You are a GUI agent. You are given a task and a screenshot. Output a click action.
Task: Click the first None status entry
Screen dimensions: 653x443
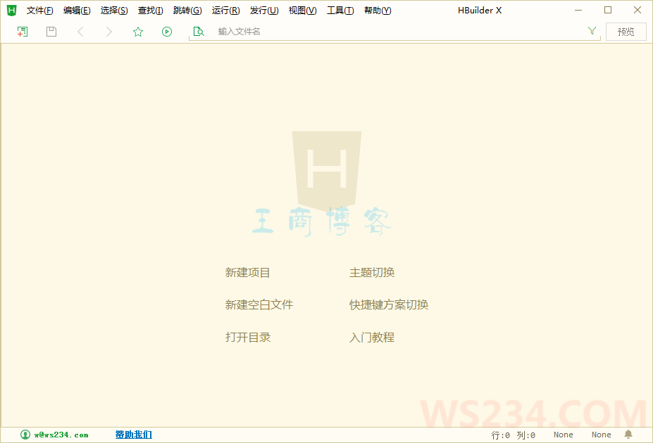tap(563, 435)
